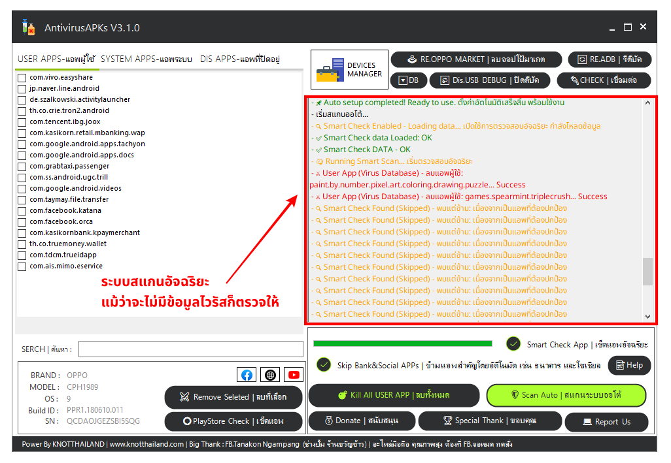Check com.kasikornbank.kpaymerchant checkbox
This screenshot has width=671, height=463.
(x=22, y=233)
